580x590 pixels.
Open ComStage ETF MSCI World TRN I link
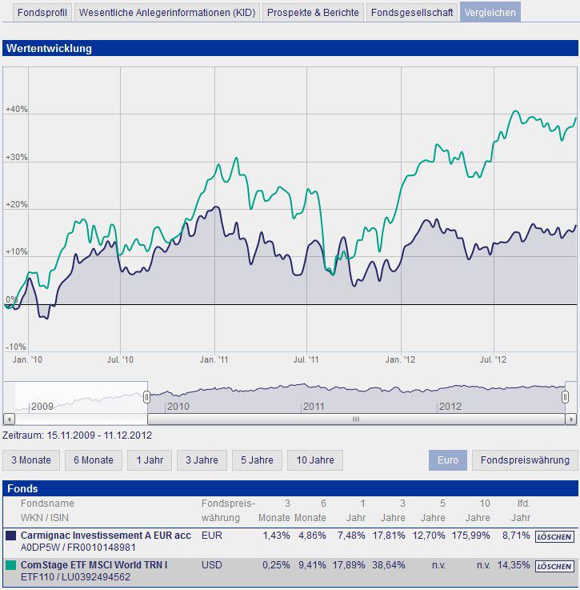point(94,565)
